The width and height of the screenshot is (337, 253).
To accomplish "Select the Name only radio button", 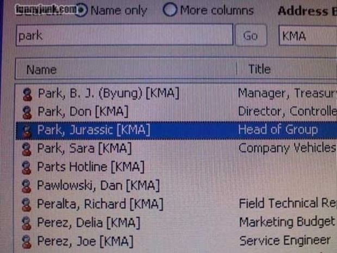I will pos(81,10).
